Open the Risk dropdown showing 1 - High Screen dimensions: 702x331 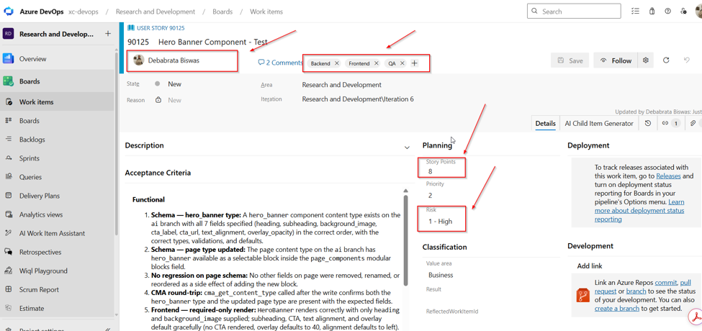click(x=442, y=222)
